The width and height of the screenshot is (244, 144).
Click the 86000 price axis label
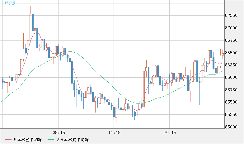point(231,77)
